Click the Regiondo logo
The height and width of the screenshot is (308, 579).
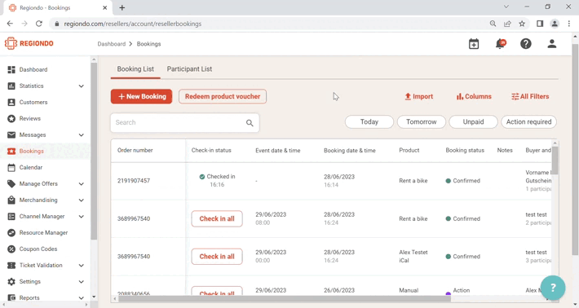click(29, 43)
